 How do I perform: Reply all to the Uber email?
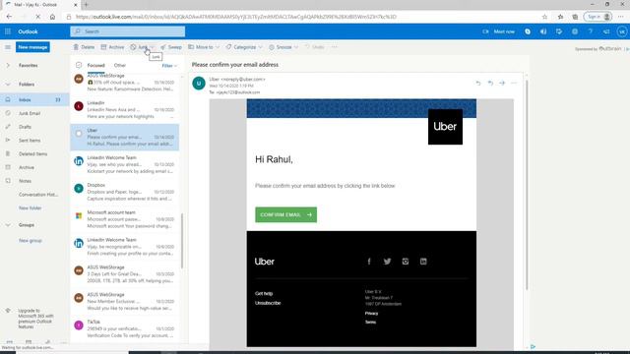[x=490, y=83]
